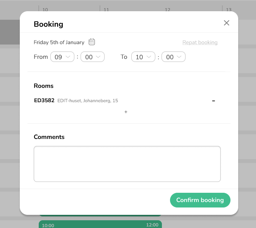Click the green 10:00–12:00 booking block
The image size is (256, 228).
coord(100,225)
